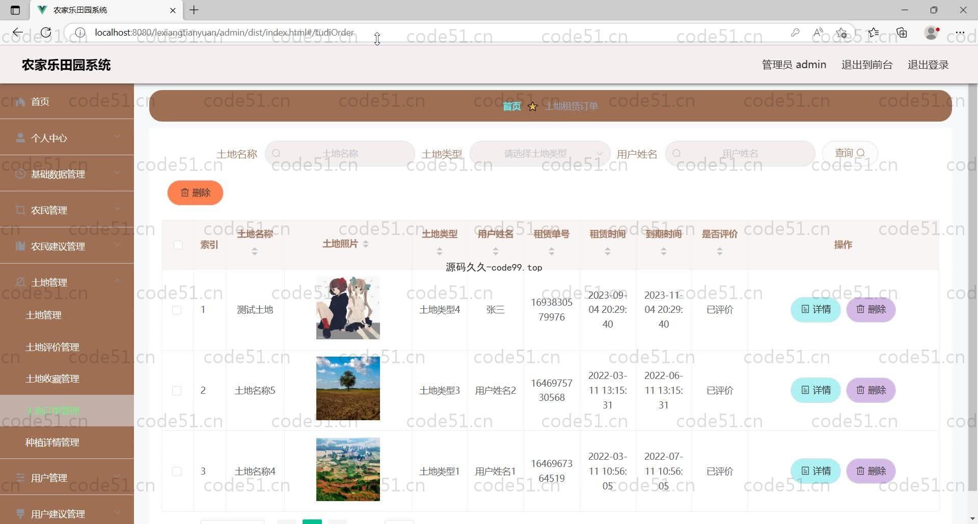Check the row checkbox for 测试土地

(177, 310)
